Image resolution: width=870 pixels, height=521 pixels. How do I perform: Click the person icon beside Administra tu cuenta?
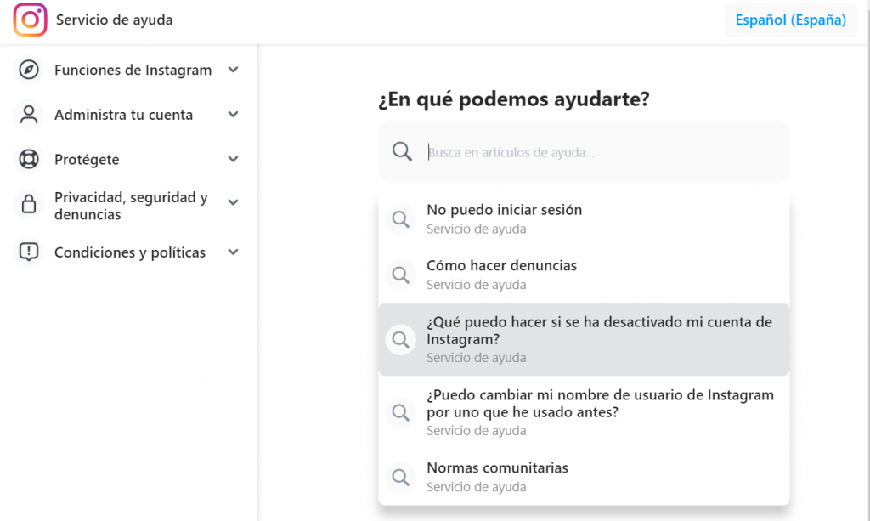tap(29, 114)
